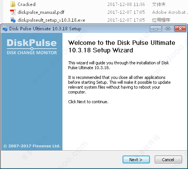
Task: Click the PDF icon of diskpulse_manual.pdf
Action: [x=13, y=12]
